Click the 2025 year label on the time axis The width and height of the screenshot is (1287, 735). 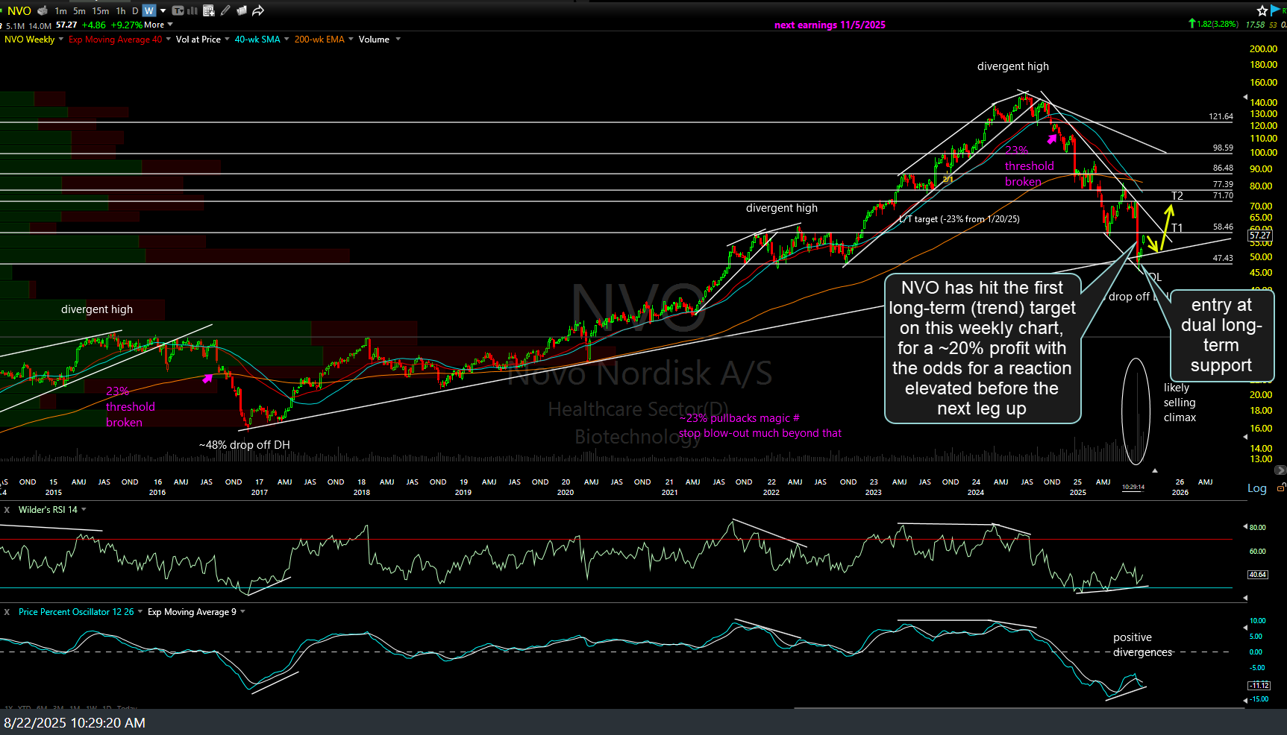tap(1077, 492)
